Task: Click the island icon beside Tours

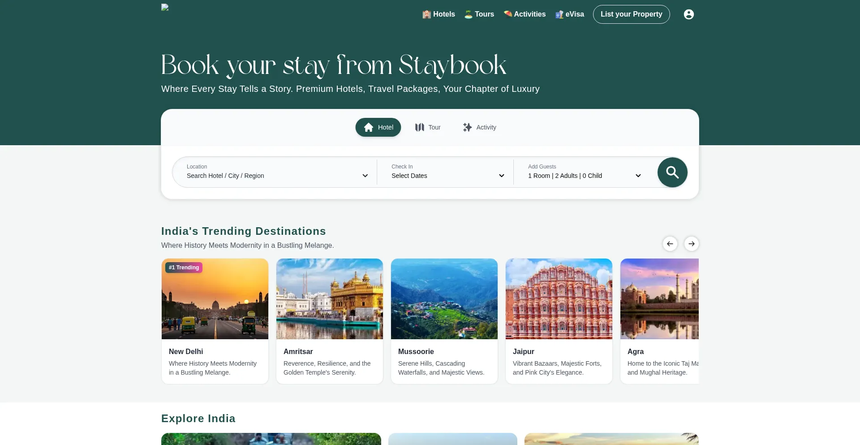Action: (468, 14)
